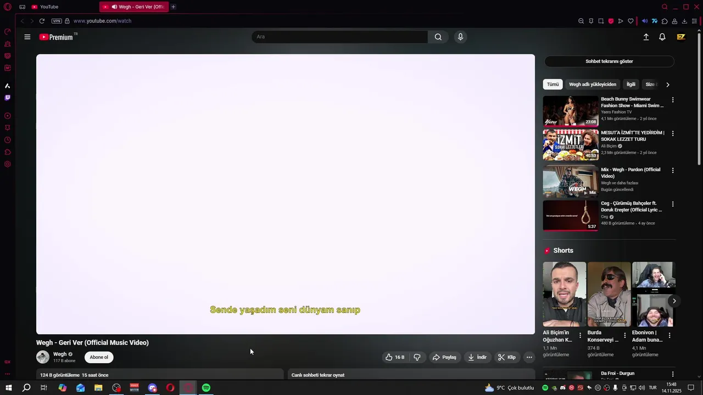703x395 pixels.
Task: Open options menu for Beach Bunny Swimwear video
Action: point(673,100)
